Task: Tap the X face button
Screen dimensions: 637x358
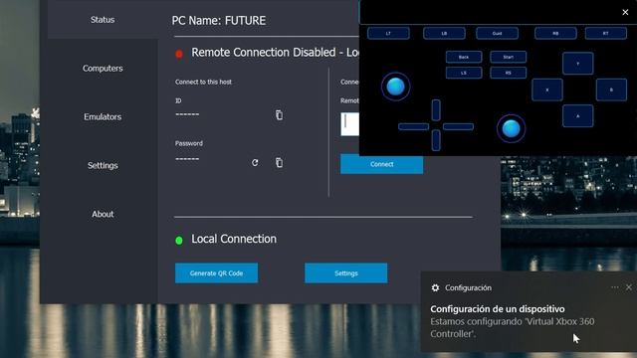Action: pyautogui.click(x=547, y=89)
